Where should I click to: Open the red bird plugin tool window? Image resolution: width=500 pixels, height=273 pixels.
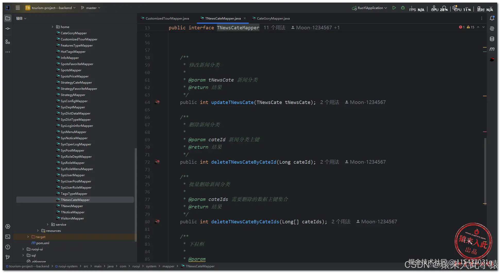(492, 59)
